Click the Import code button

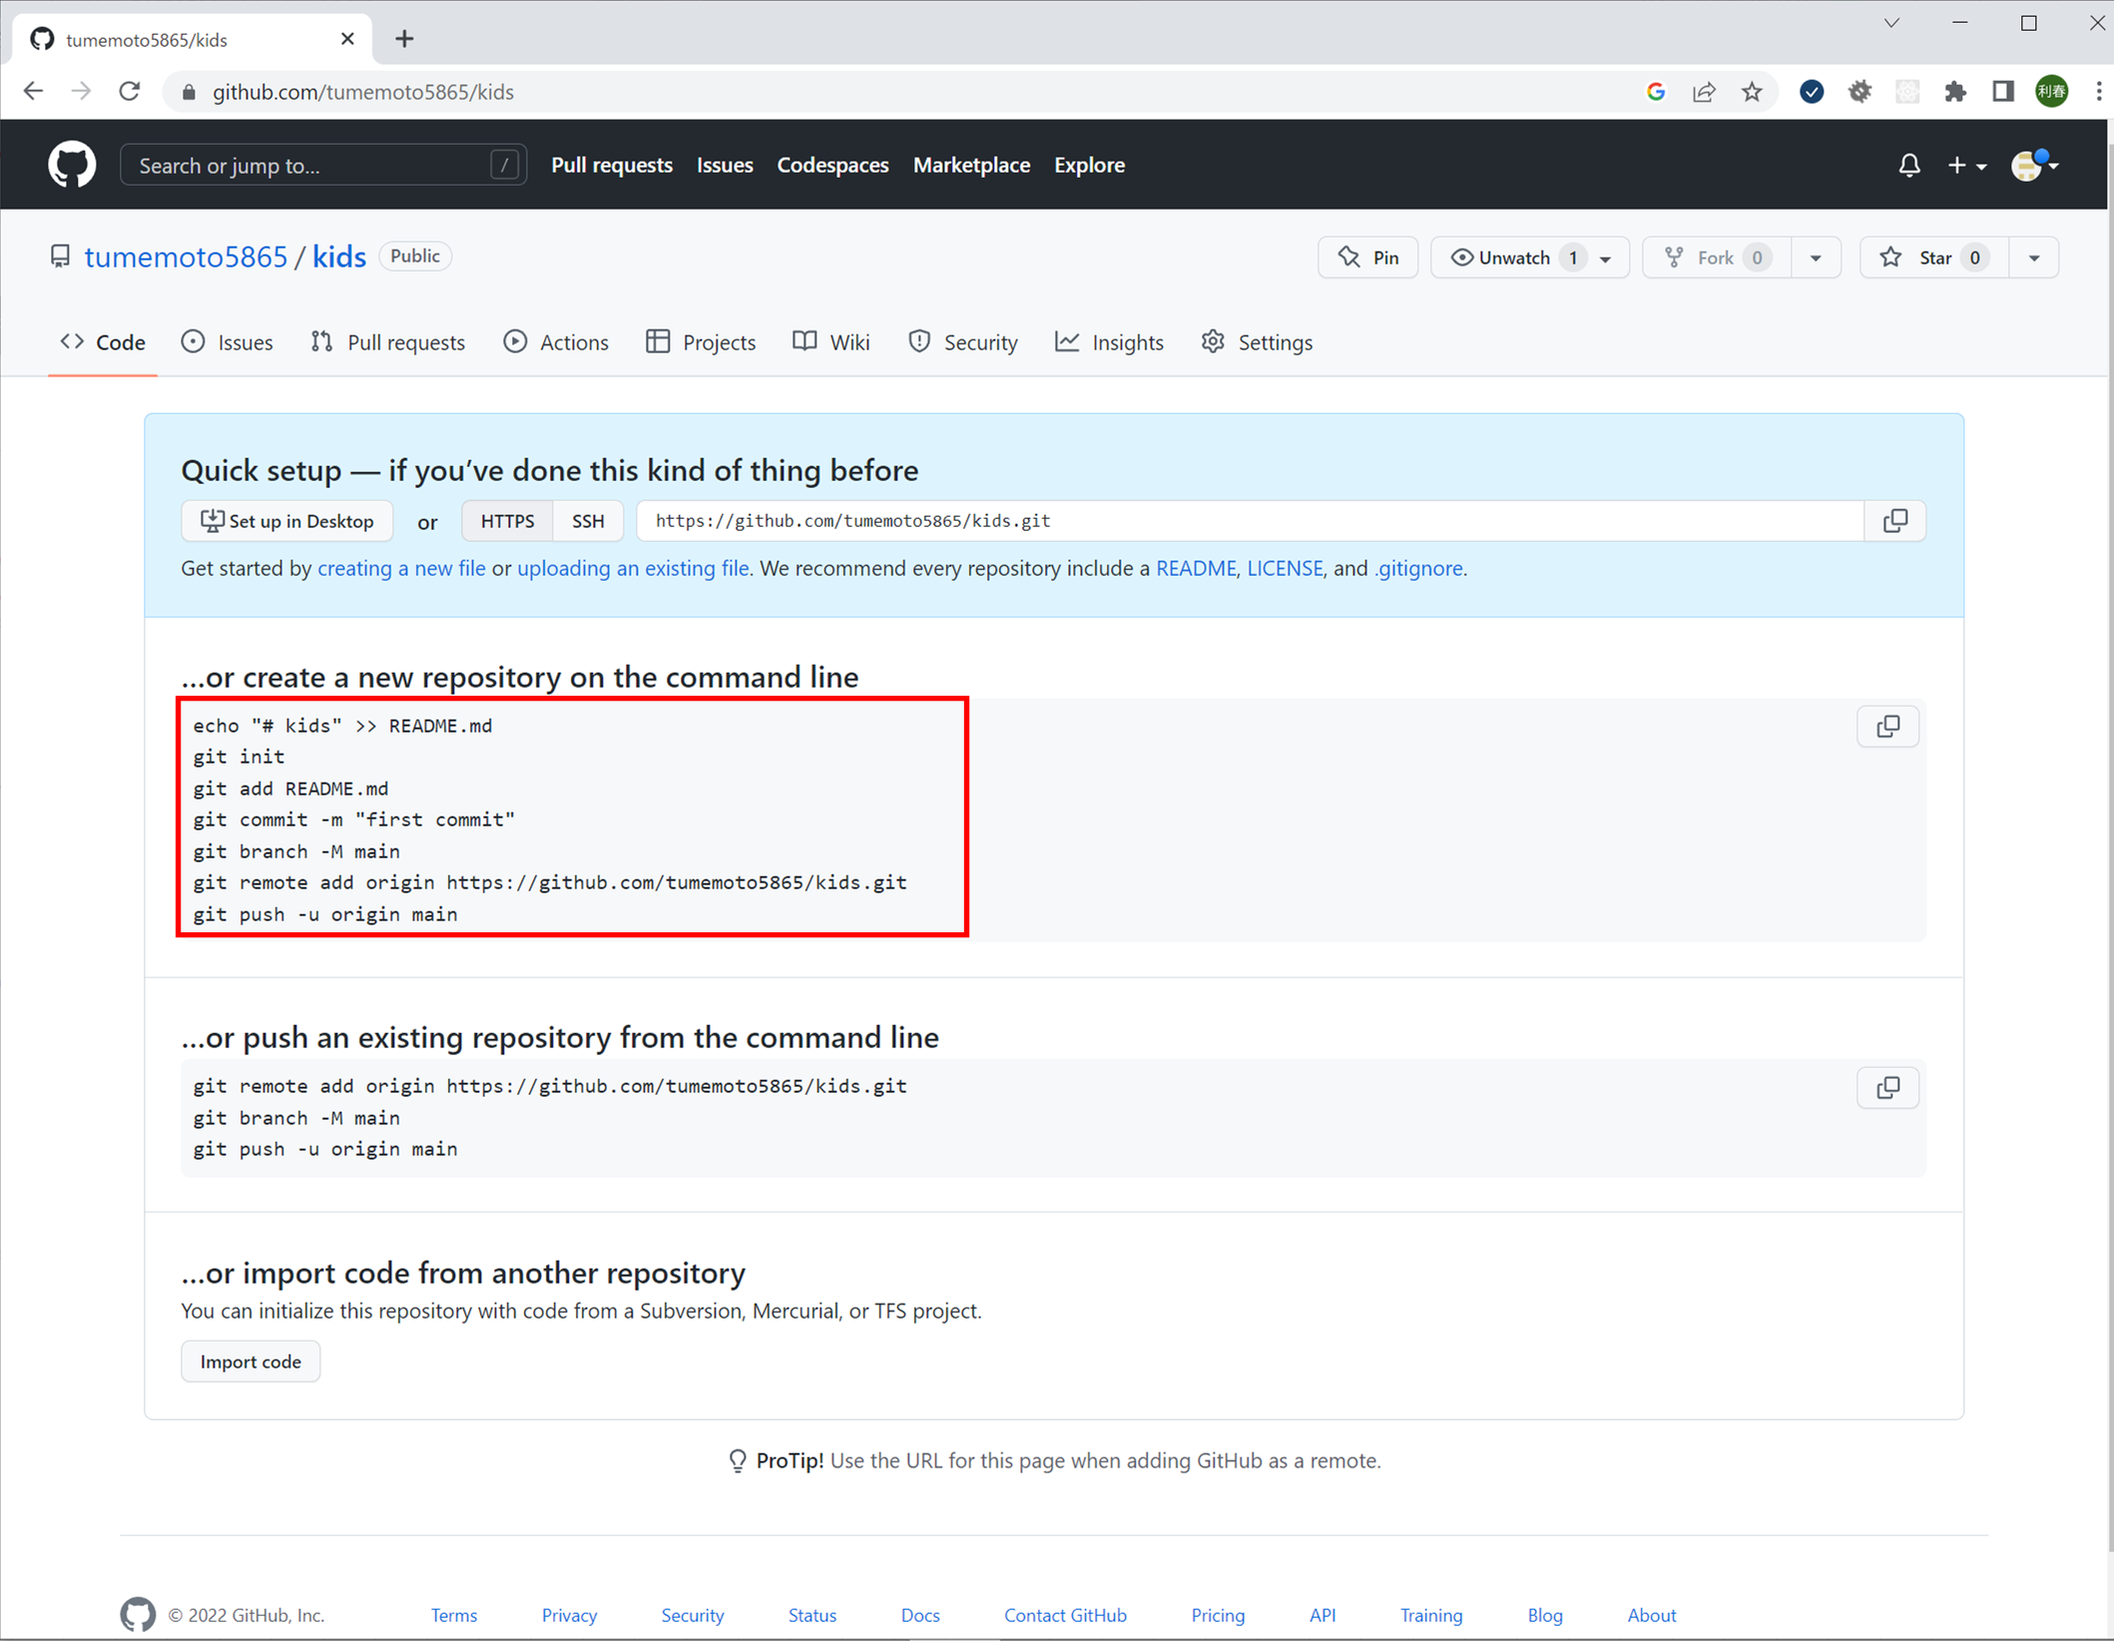(x=251, y=1361)
